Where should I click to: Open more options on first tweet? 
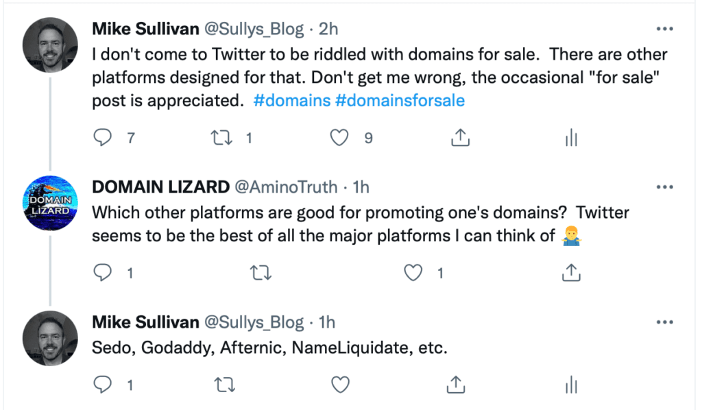[665, 29]
